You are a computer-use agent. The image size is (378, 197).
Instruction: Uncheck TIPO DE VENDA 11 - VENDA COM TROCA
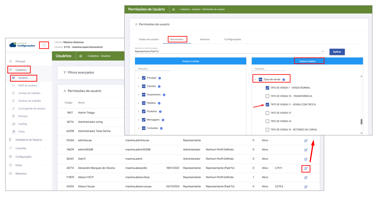click(x=267, y=105)
